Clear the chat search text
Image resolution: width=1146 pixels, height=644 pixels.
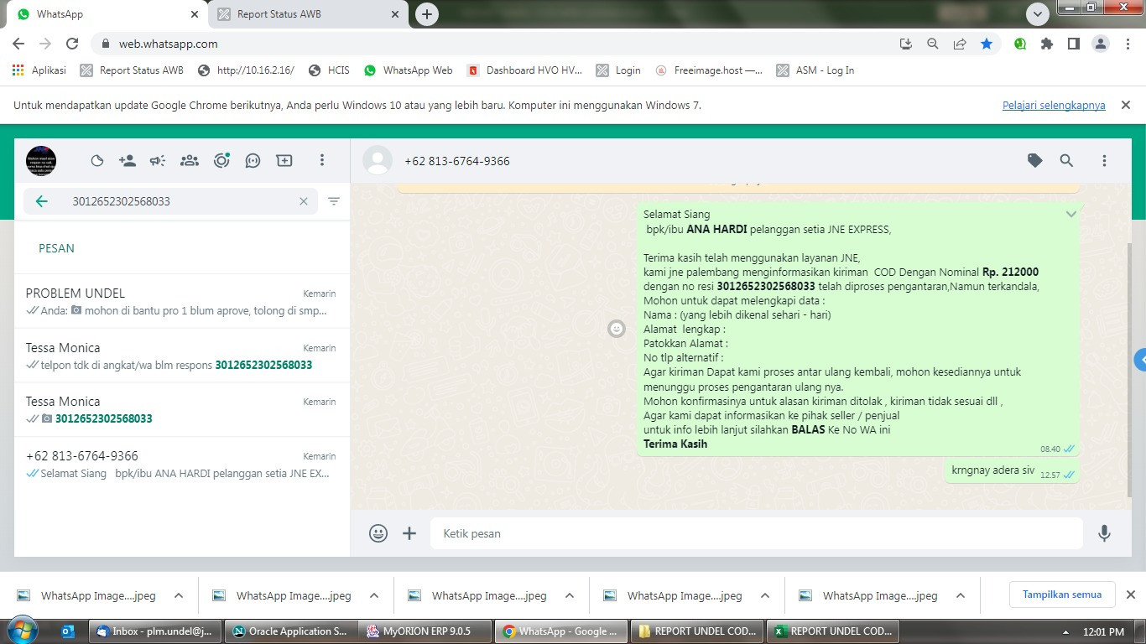click(304, 201)
